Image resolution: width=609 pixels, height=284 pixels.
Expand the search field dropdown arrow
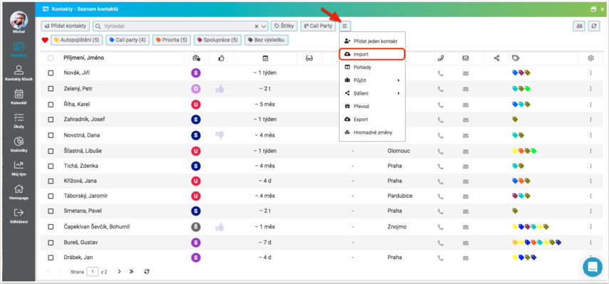coord(264,26)
